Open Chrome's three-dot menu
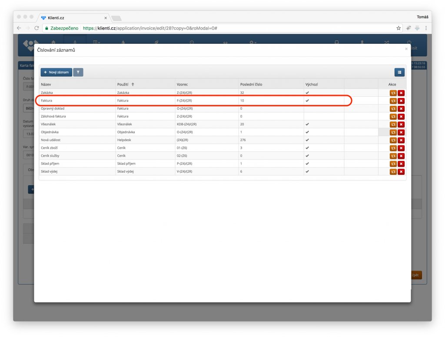Image resolution: width=445 pixels, height=337 pixels. pyautogui.click(x=425, y=28)
